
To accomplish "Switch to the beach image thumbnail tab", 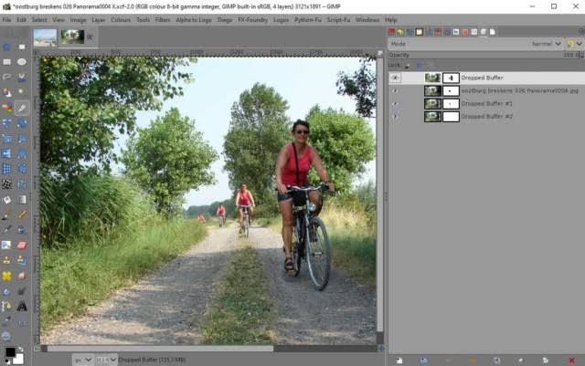I will (45, 37).
